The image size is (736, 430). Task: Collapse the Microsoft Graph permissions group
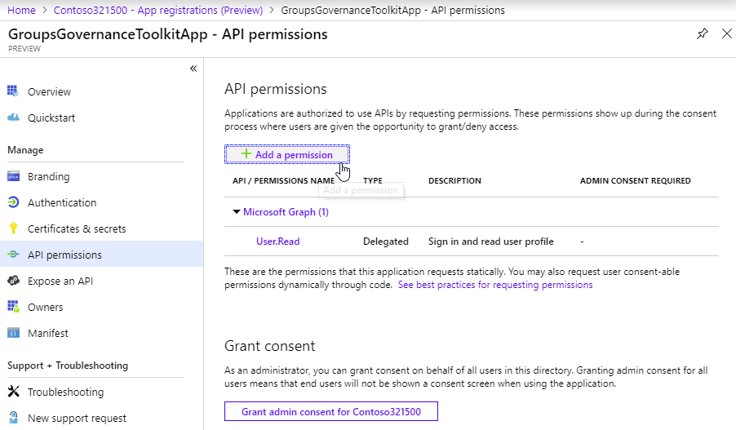(237, 212)
